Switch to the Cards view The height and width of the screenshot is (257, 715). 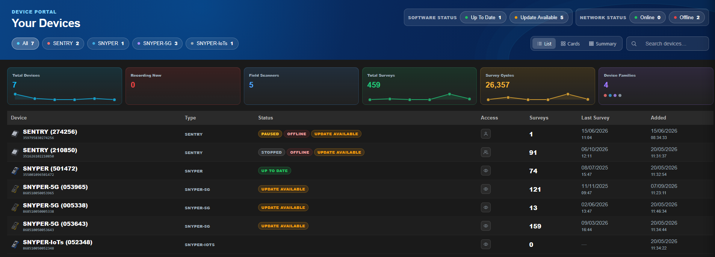point(570,44)
